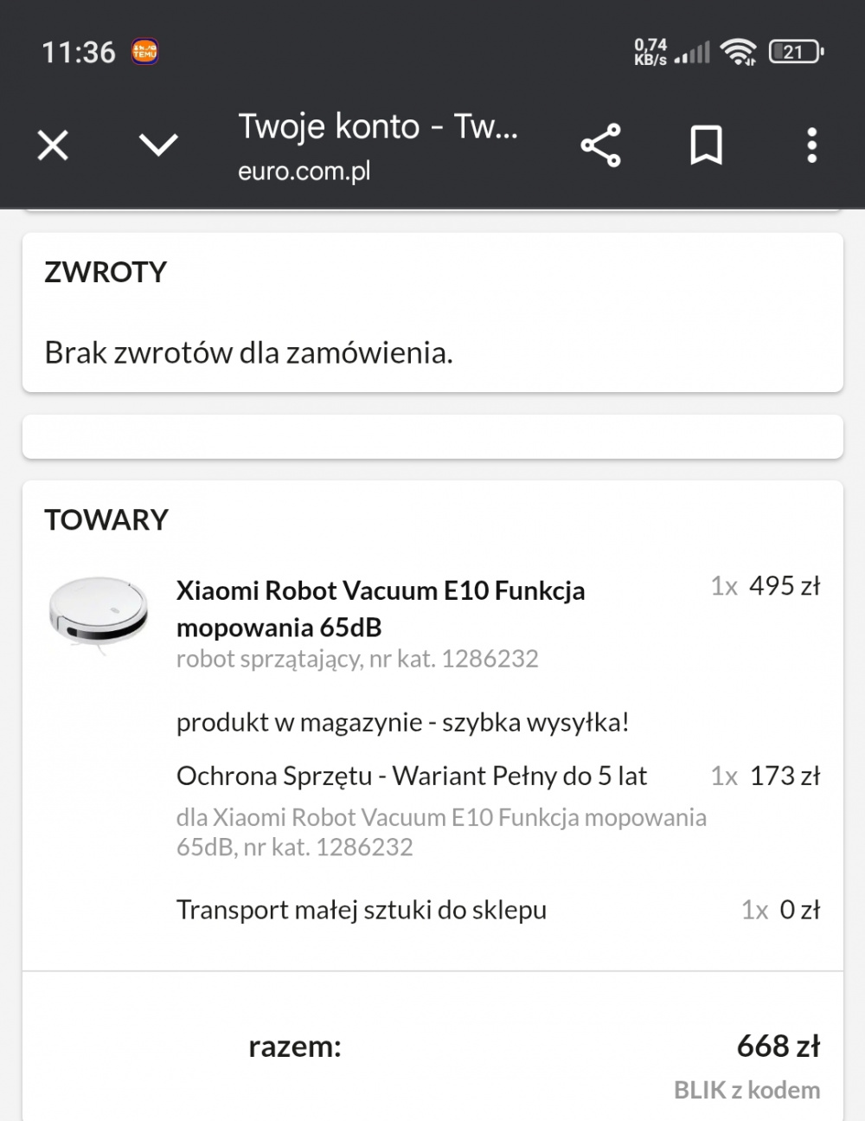The width and height of the screenshot is (865, 1121).
Task: Tap the Transport małej sztuki do sklepu row
Action: pyautogui.click(x=362, y=910)
